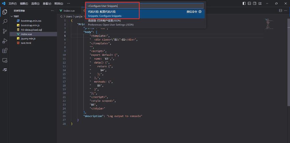The width and height of the screenshot is (290, 143).
Task: Click the gear icon beside 类似命令
Action: 200,12
